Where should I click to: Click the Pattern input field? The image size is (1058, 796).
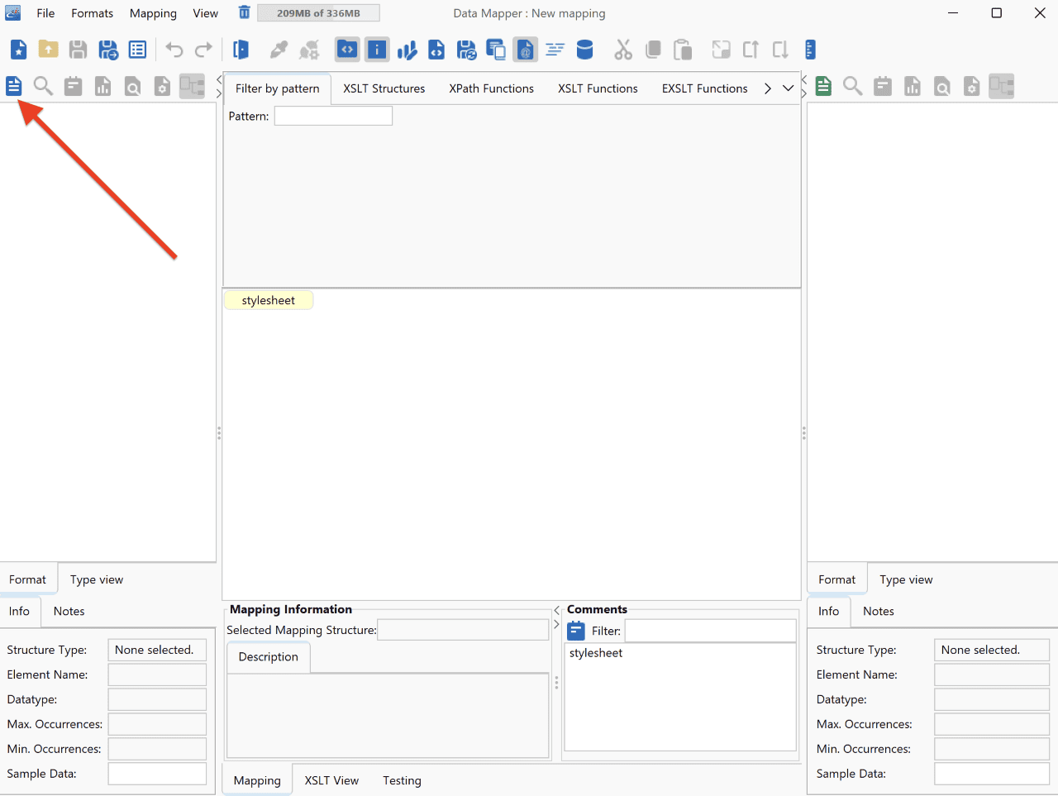(333, 116)
